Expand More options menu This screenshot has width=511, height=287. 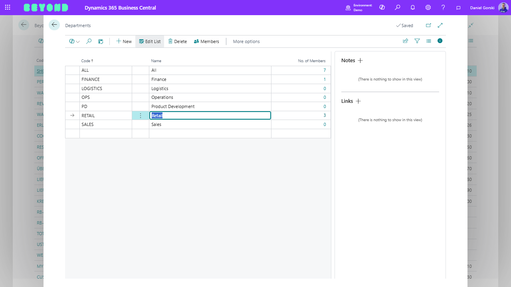pyautogui.click(x=246, y=41)
